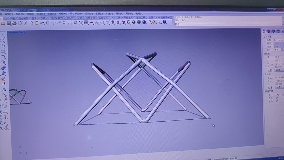Toggle the 灰阶 checkbox
This screenshot has width=284, height=160.
(277, 101)
